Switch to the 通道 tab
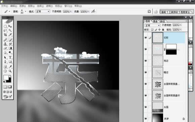The image size is (195, 122). (155, 21)
